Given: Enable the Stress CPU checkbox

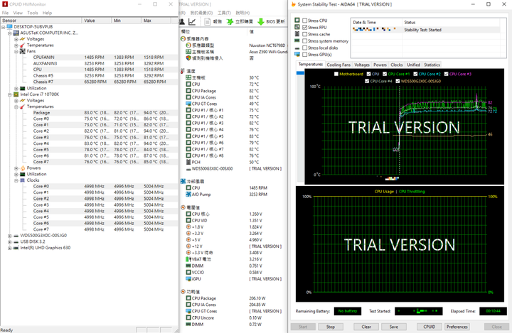Looking at the screenshot, I should tap(304, 21).
